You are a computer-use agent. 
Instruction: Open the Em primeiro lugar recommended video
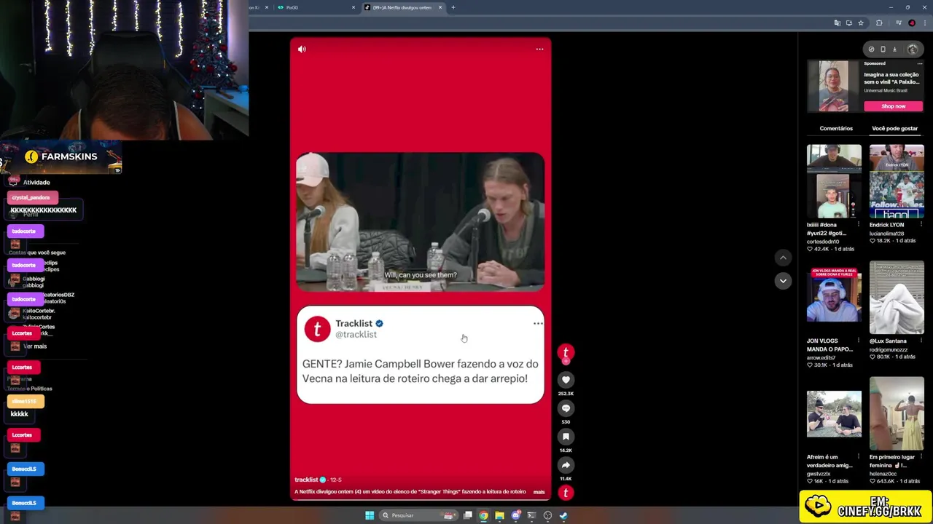(x=897, y=413)
